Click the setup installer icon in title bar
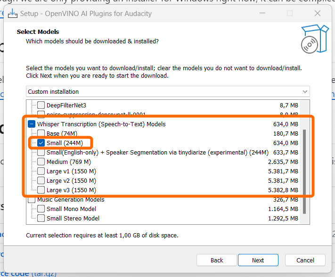The width and height of the screenshot is (335, 277). [x=13, y=14]
